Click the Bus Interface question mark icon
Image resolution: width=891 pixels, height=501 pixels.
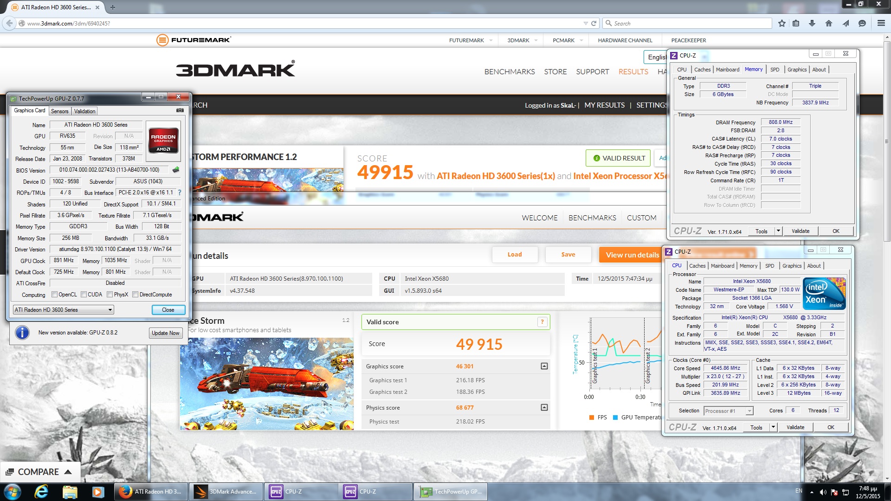pyautogui.click(x=180, y=193)
